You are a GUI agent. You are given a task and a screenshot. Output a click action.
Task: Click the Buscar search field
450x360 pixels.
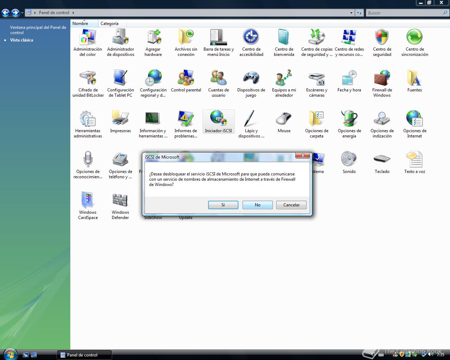click(x=404, y=13)
